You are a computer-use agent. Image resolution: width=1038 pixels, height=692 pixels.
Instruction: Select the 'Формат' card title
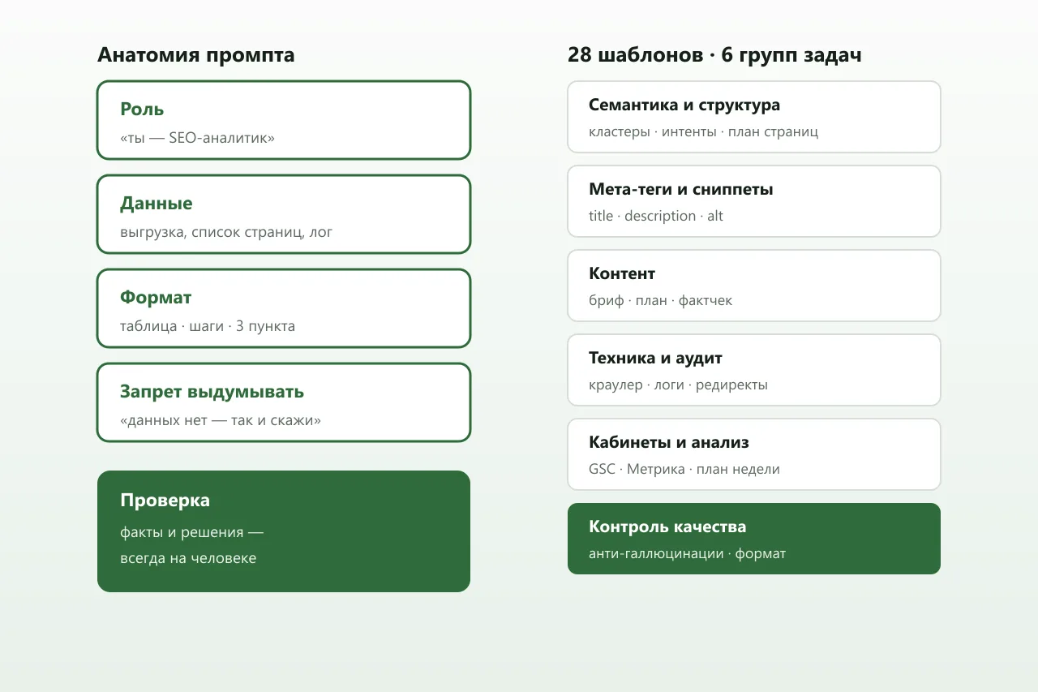coord(156,297)
